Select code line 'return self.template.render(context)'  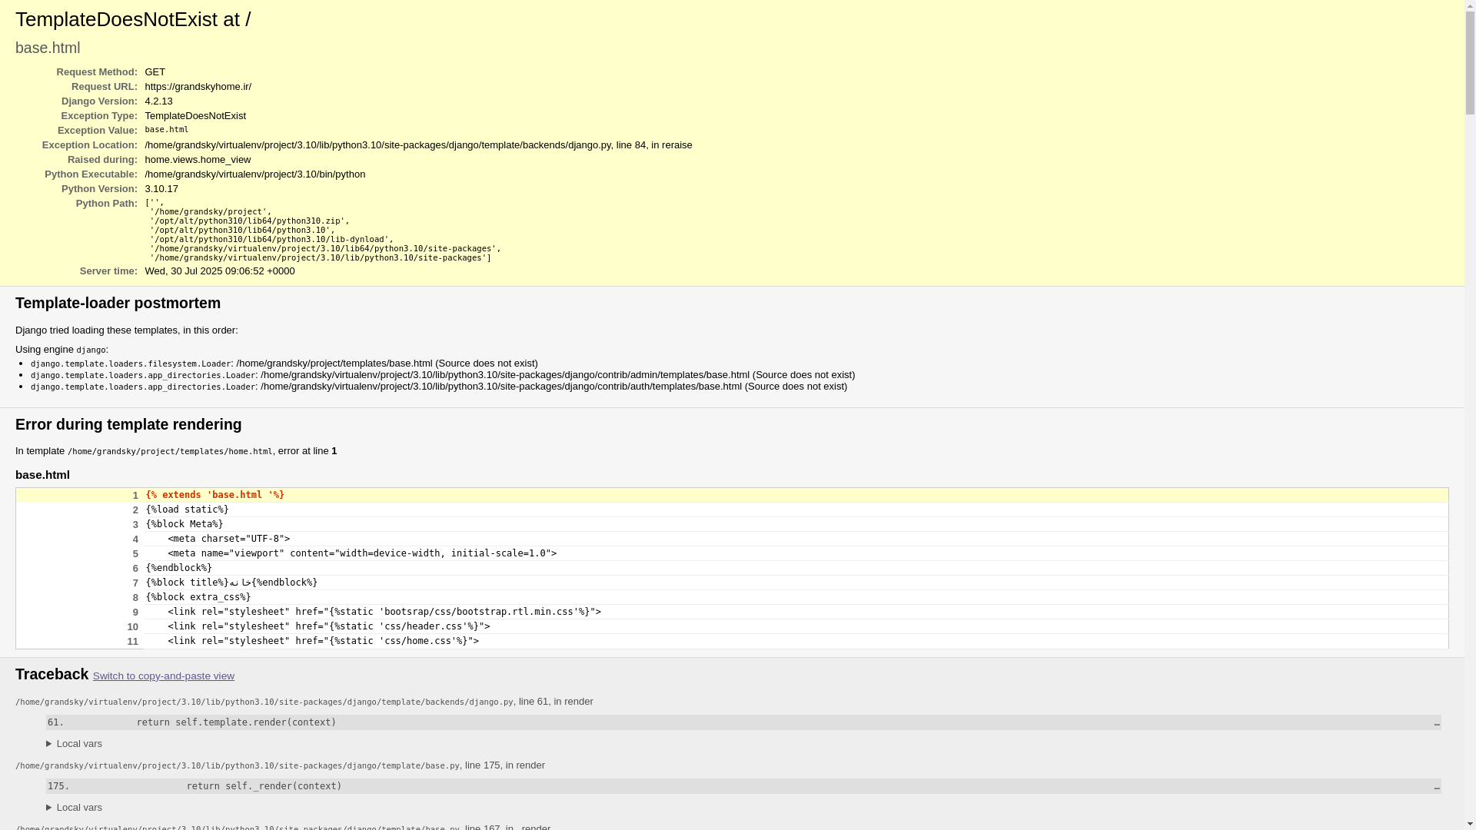pyautogui.click(x=743, y=722)
